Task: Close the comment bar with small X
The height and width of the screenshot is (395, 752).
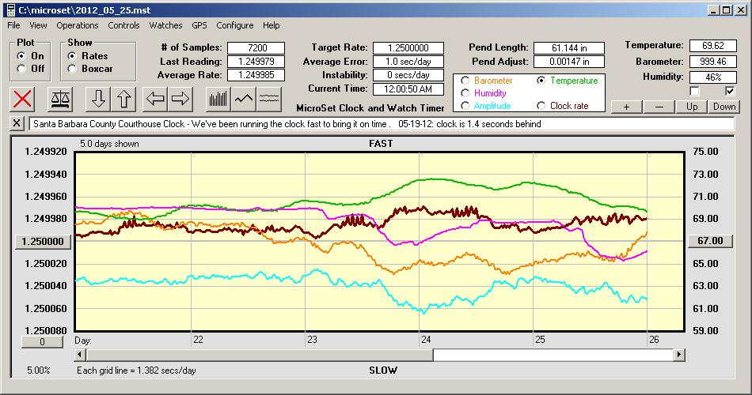Action: tap(17, 123)
